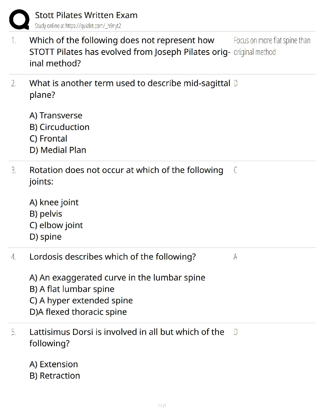Click the Quizlet Q logo icon
324x420 pixels.
point(19,19)
